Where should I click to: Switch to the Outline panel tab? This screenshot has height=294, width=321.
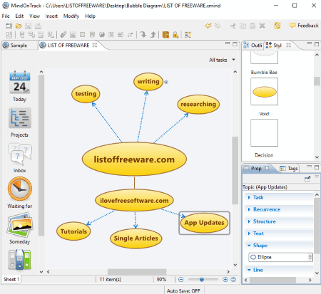pos(253,46)
